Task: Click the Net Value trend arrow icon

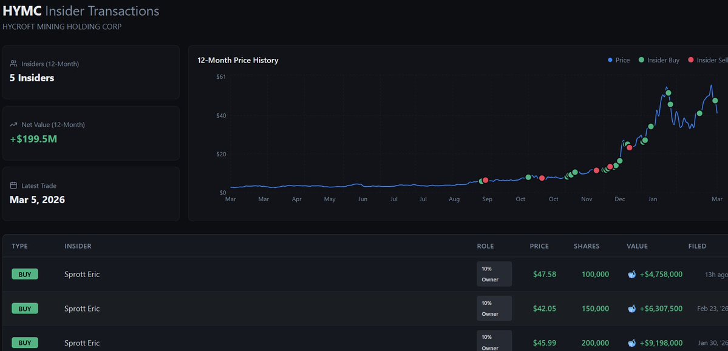Action: [13, 124]
